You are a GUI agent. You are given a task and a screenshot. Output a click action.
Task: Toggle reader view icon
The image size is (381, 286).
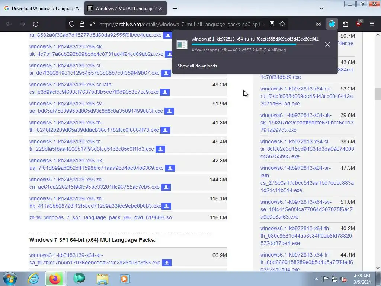click(272, 24)
